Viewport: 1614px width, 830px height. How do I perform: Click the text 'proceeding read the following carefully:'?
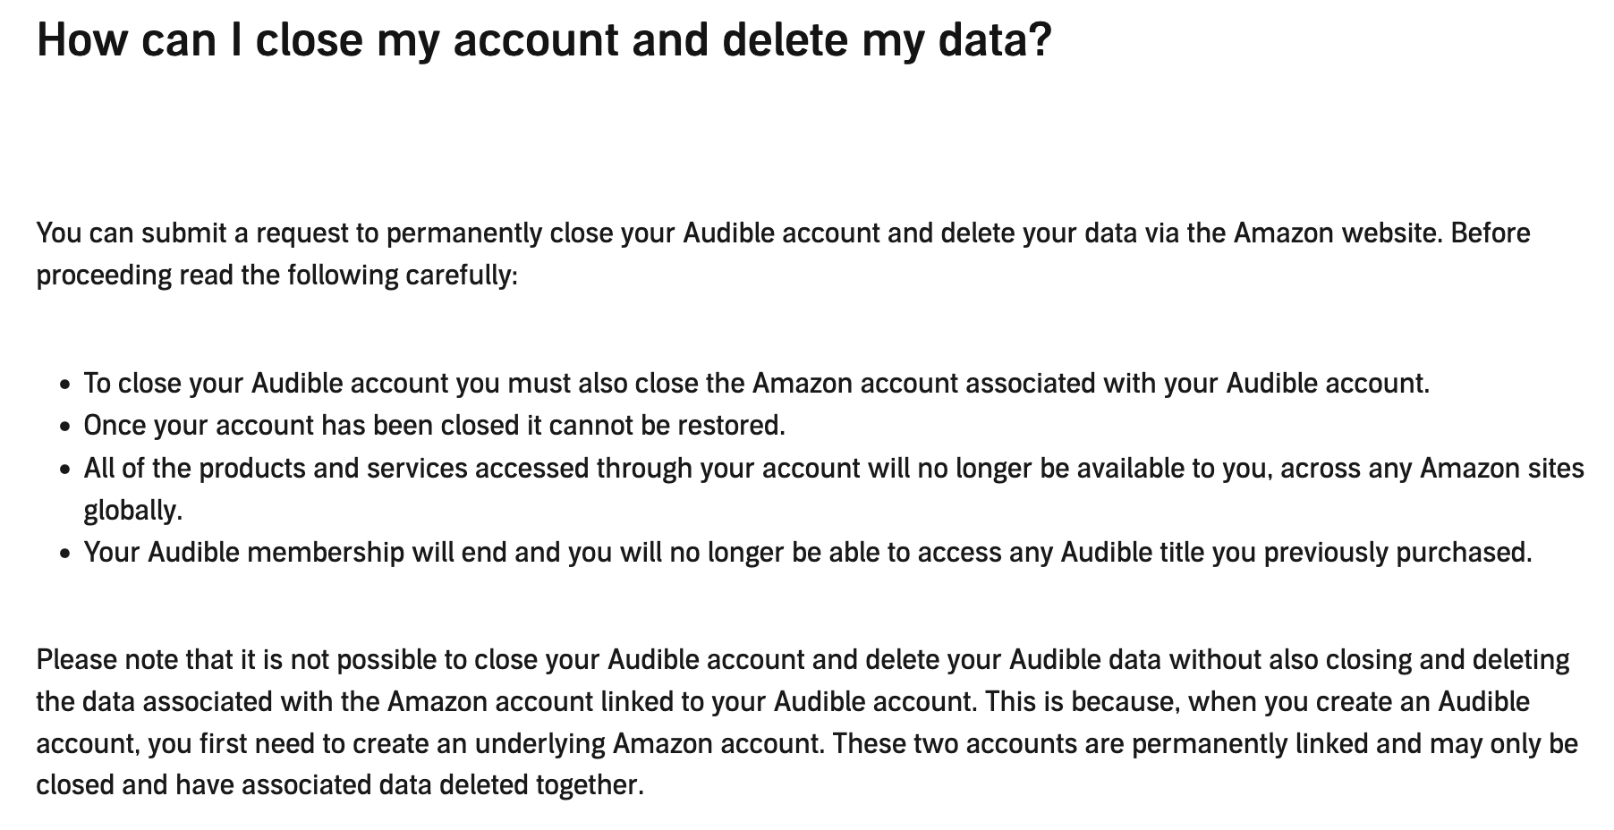(277, 275)
